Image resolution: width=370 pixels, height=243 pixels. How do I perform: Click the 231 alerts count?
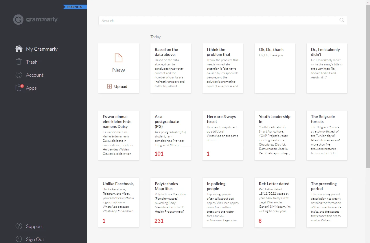pyautogui.click(x=159, y=221)
